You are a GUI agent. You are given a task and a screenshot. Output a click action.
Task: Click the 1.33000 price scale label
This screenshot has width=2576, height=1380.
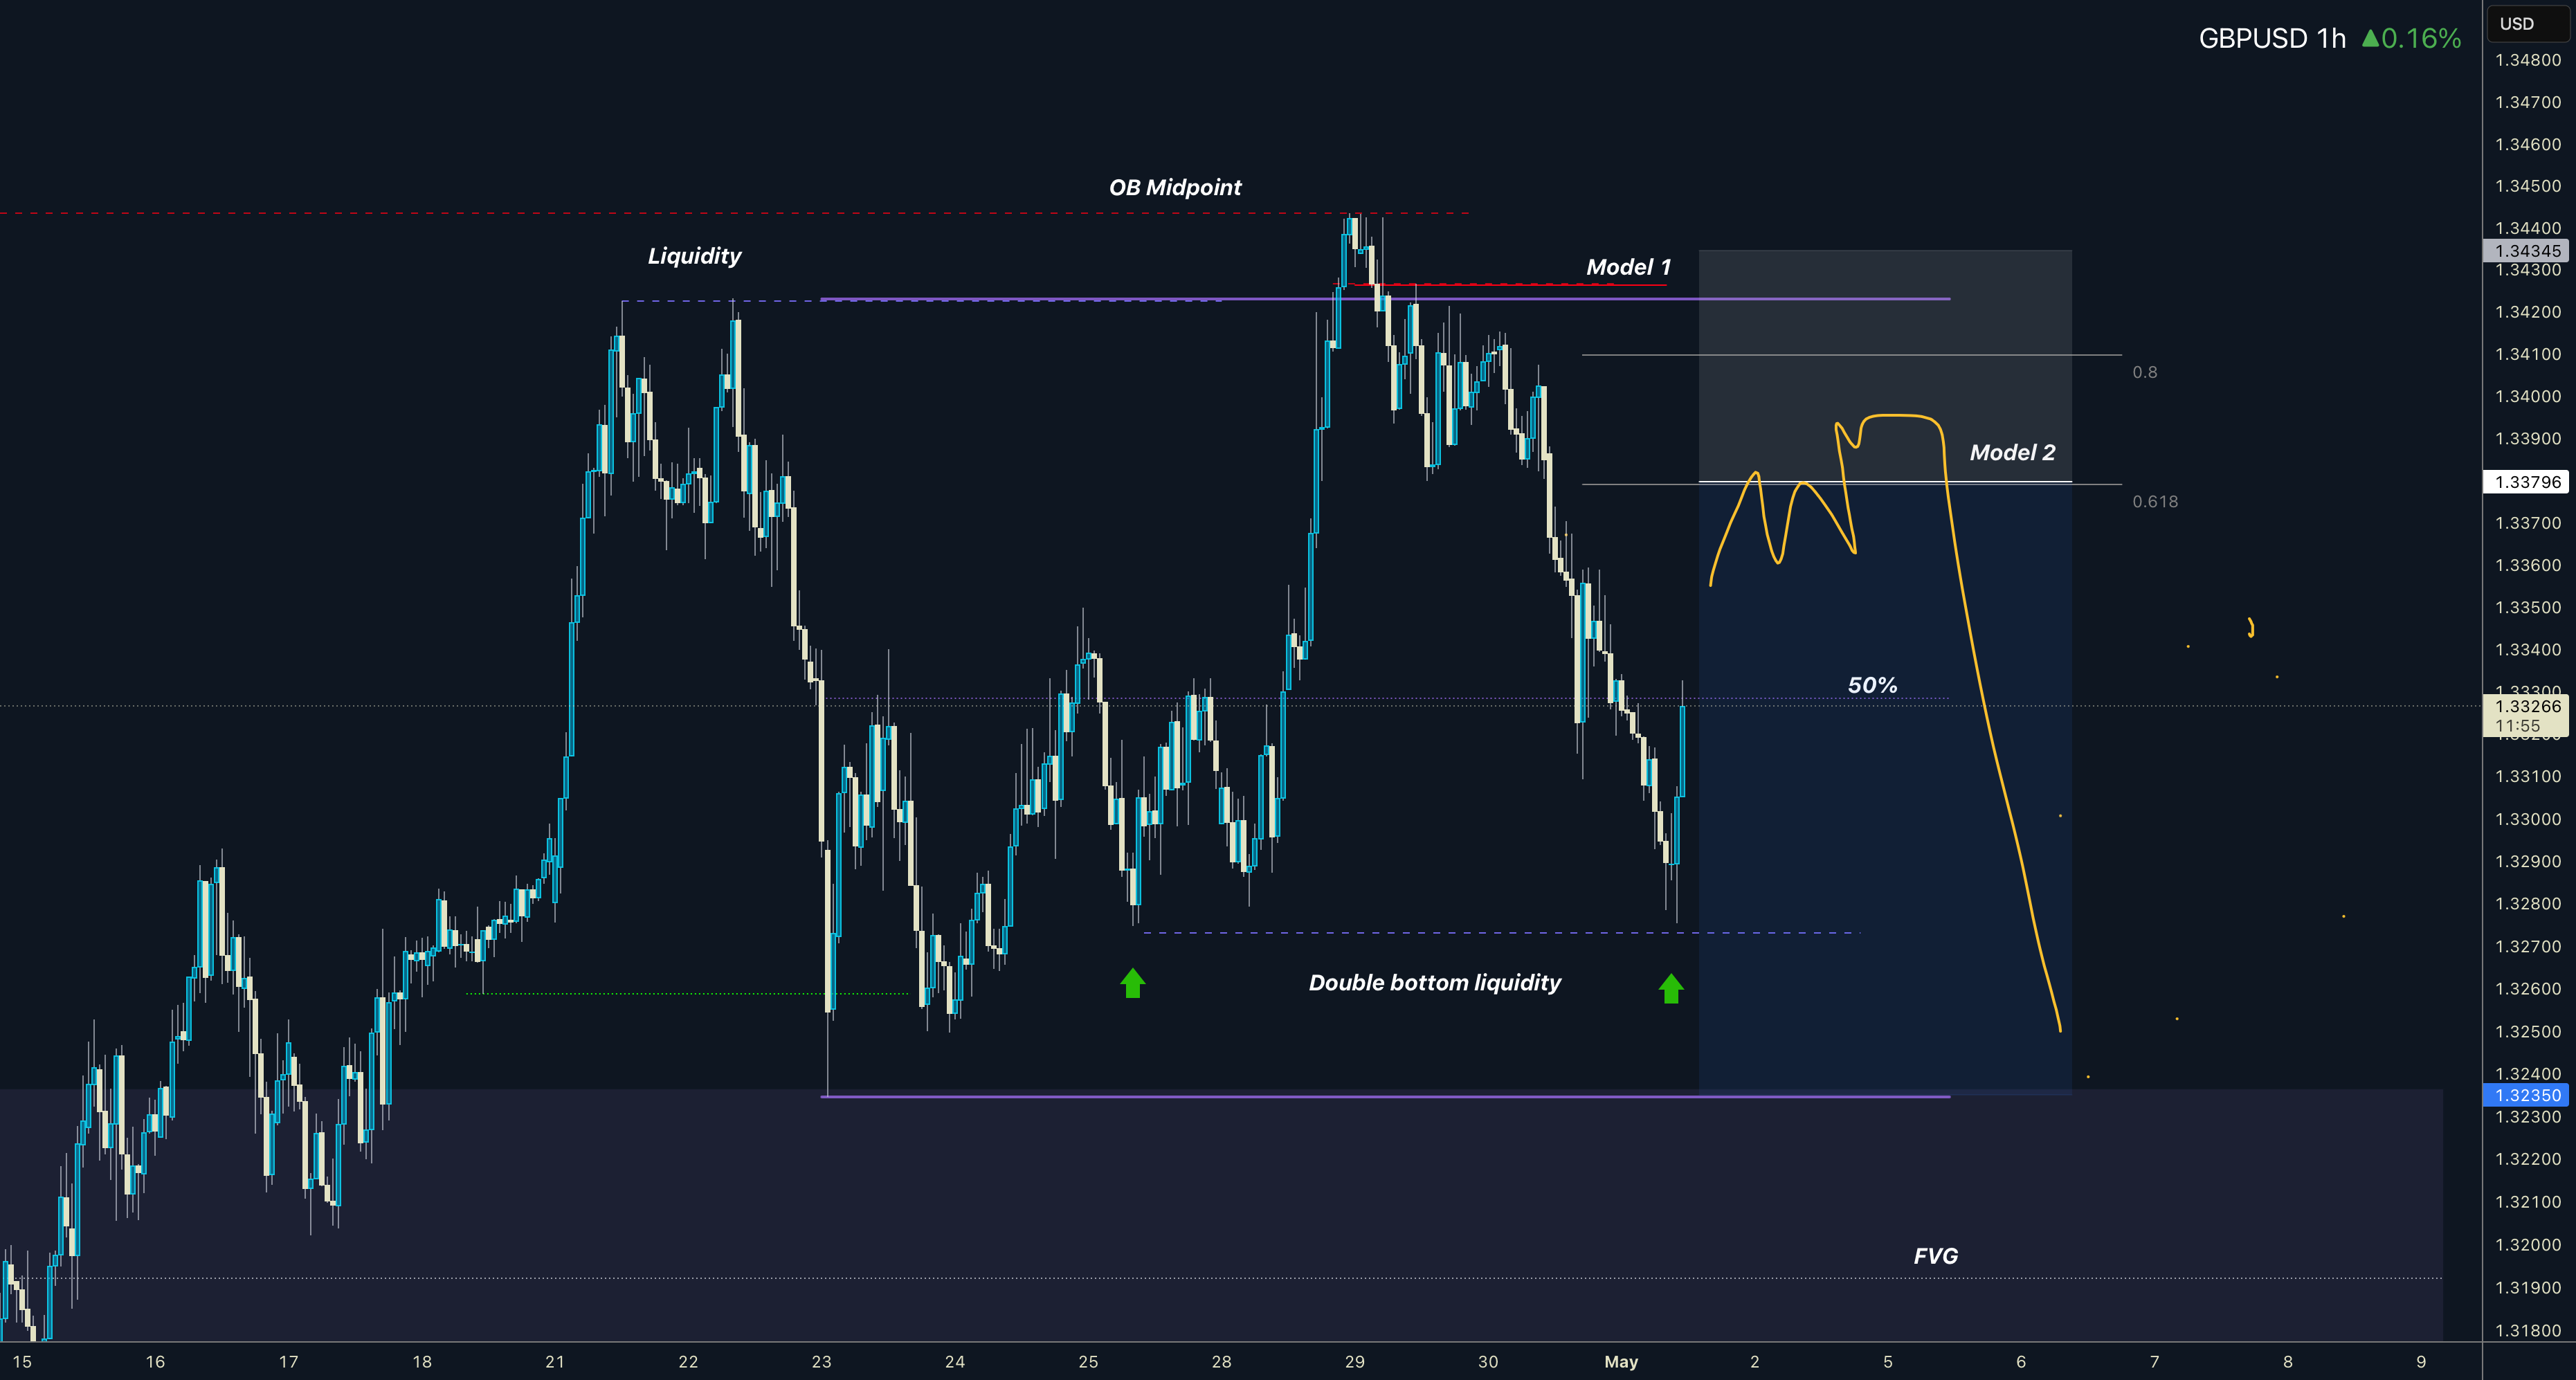[x=2527, y=819]
